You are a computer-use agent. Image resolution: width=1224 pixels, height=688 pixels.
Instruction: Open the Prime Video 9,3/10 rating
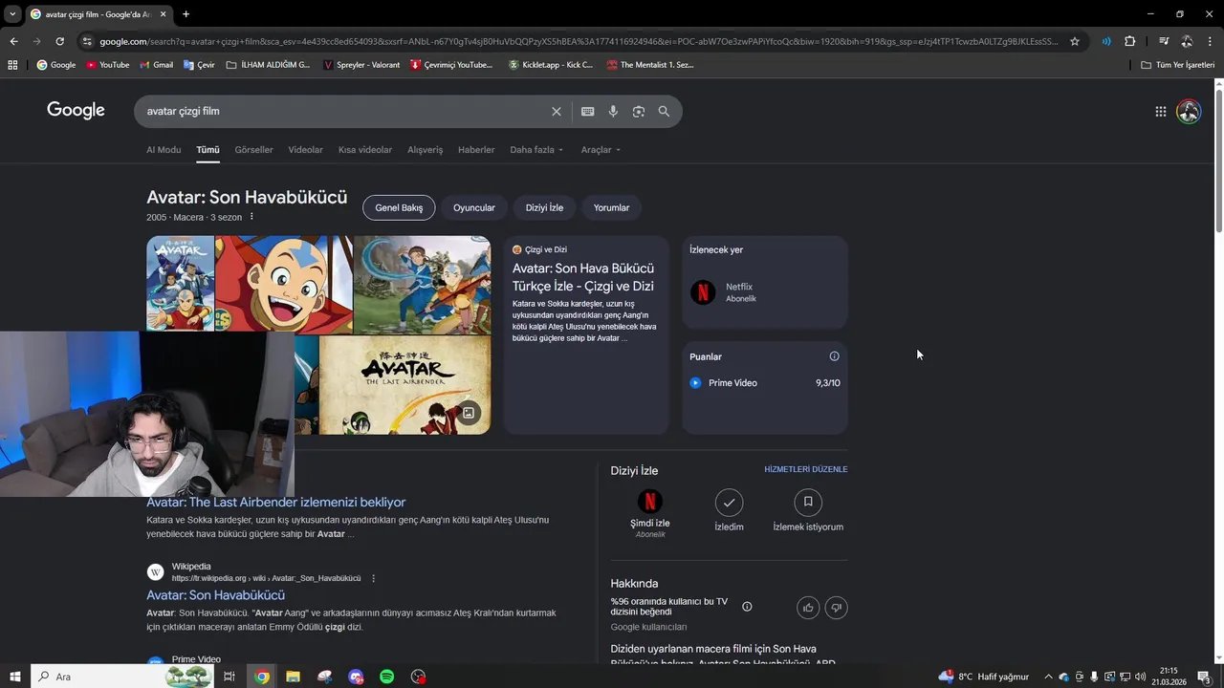pyautogui.click(x=764, y=383)
